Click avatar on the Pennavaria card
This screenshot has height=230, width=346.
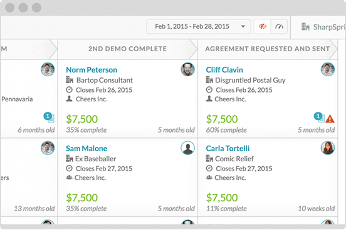[x=48, y=69]
